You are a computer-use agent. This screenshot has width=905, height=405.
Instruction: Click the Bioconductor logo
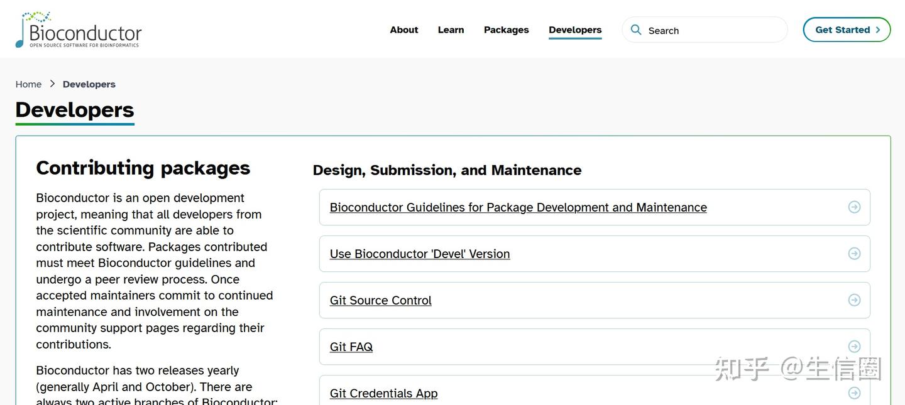click(x=78, y=29)
